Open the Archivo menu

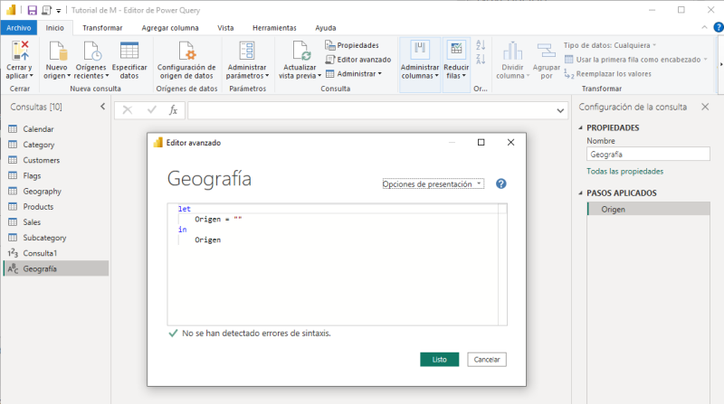(18, 28)
